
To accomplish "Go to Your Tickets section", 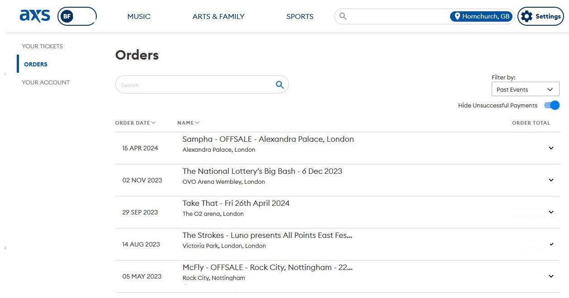I will [x=42, y=46].
